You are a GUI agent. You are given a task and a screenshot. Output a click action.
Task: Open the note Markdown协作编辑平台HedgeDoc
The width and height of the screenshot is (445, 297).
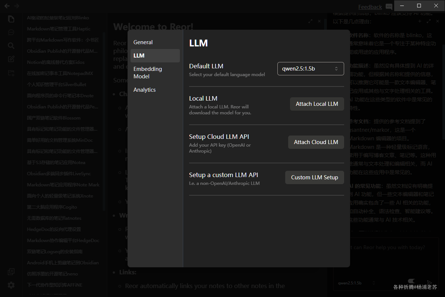click(x=63, y=241)
